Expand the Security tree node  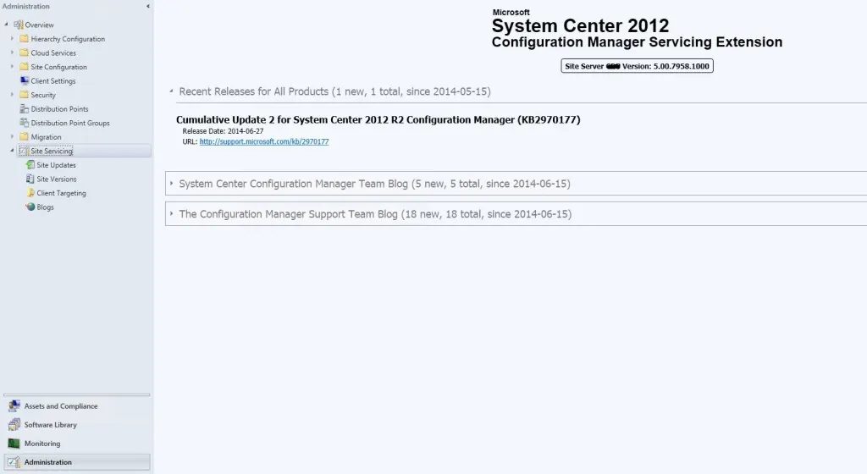click(x=12, y=95)
